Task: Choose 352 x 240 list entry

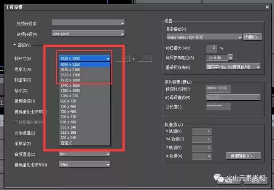Action: point(85,127)
